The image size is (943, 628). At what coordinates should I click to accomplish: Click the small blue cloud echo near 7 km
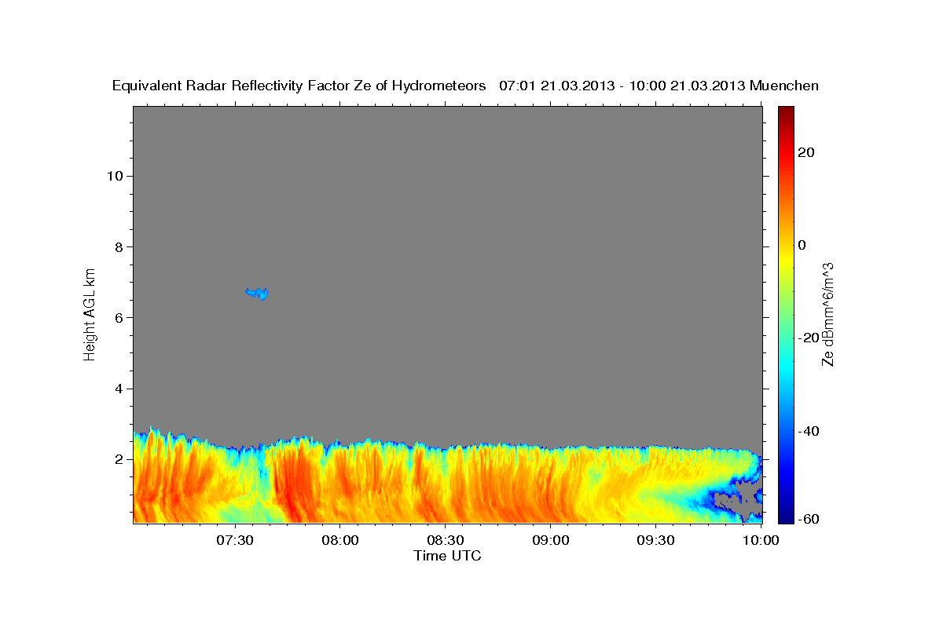pyautogui.click(x=257, y=294)
